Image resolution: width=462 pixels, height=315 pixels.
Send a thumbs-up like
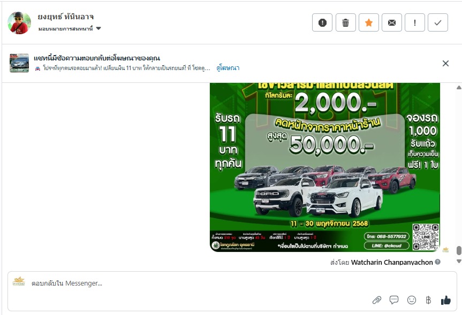(446, 300)
